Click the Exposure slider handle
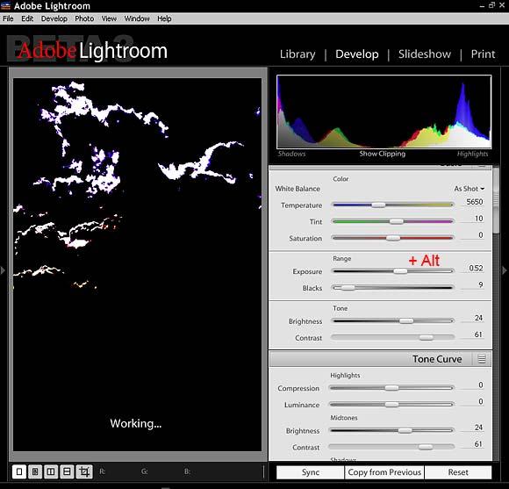This screenshot has height=489, width=509. [400, 271]
